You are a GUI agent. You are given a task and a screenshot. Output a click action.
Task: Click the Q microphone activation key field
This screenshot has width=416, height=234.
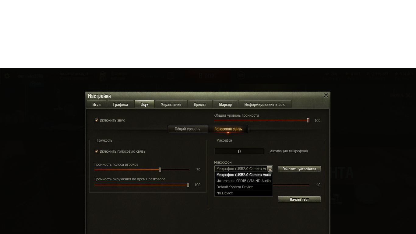(x=239, y=151)
